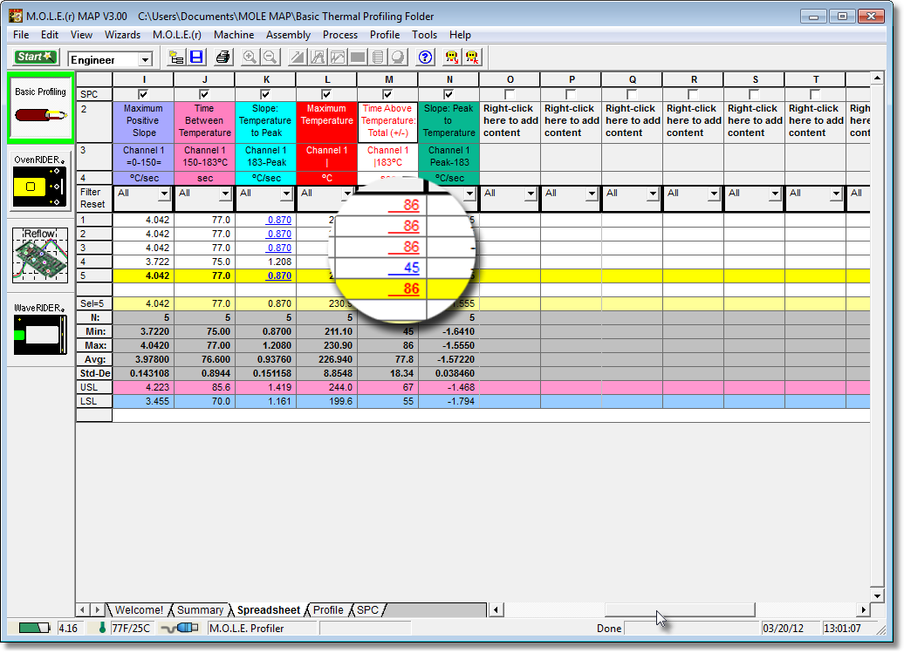The height and width of the screenshot is (653, 904).
Task: Check the SPC checkbox for column R
Action: pos(693,94)
